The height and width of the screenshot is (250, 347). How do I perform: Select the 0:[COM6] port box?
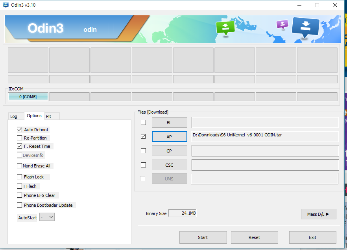pos(28,97)
